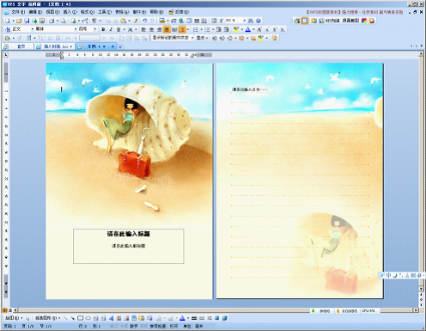Close the current document tab
Screen dimensions: 426x331
click(x=113, y=46)
